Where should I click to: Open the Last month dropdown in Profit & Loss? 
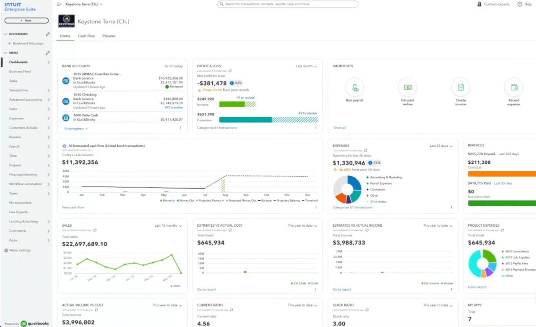(x=306, y=66)
